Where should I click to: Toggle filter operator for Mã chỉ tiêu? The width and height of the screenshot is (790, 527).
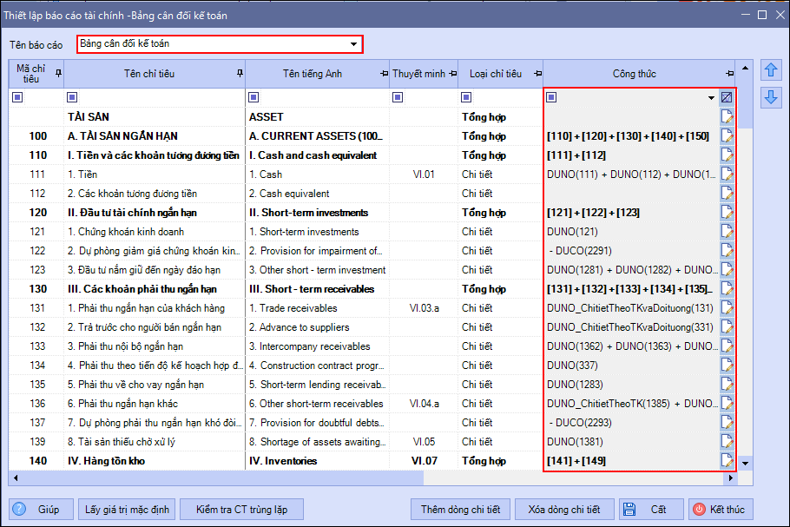point(17,98)
